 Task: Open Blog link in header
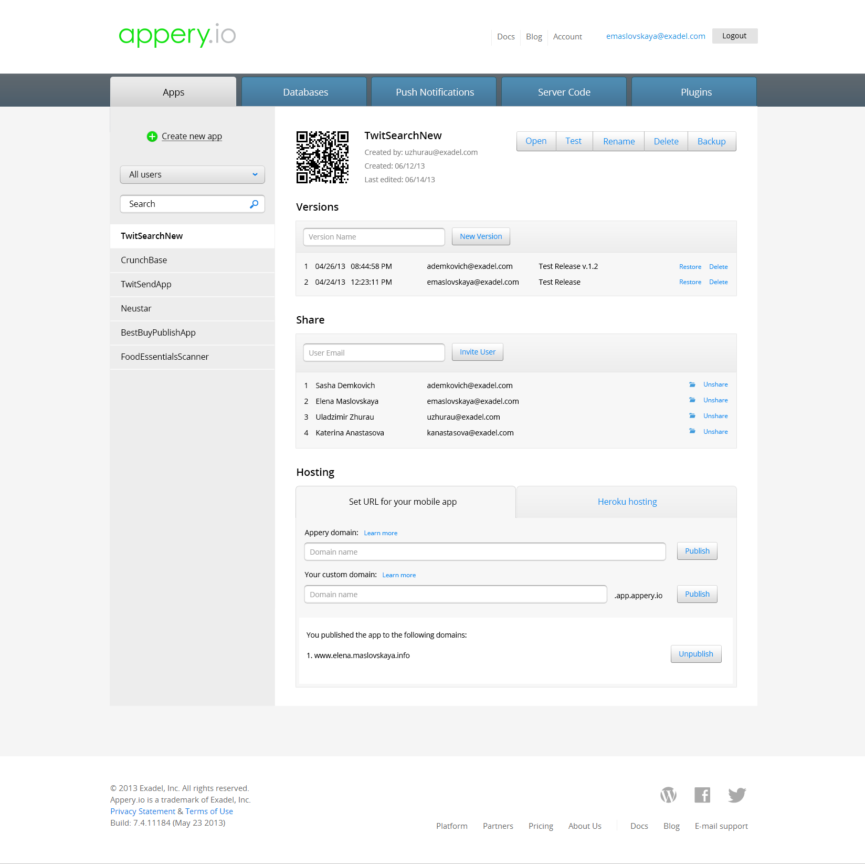534,37
